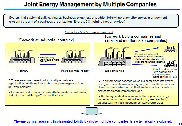Image resolution: width=182 pixels, height=126 pixels.
Task: Click the 'Petro-chemical factory' label
Action: pos(75,71)
